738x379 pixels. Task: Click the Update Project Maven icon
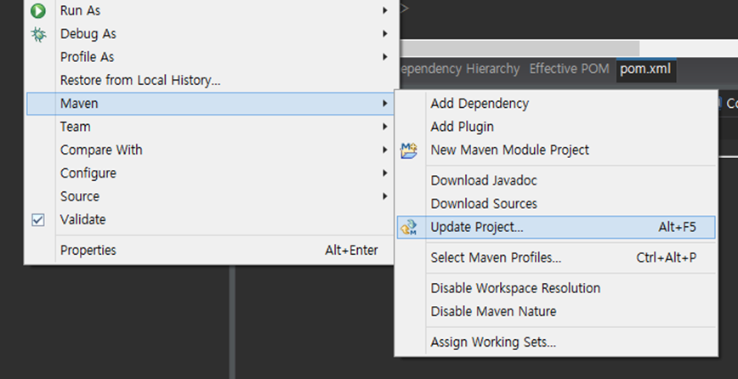click(x=408, y=227)
